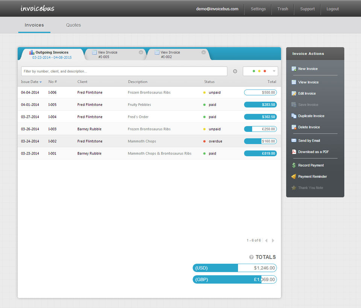Switch to the Quotes tab
The width and height of the screenshot is (361, 308).
tap(73, 25)
